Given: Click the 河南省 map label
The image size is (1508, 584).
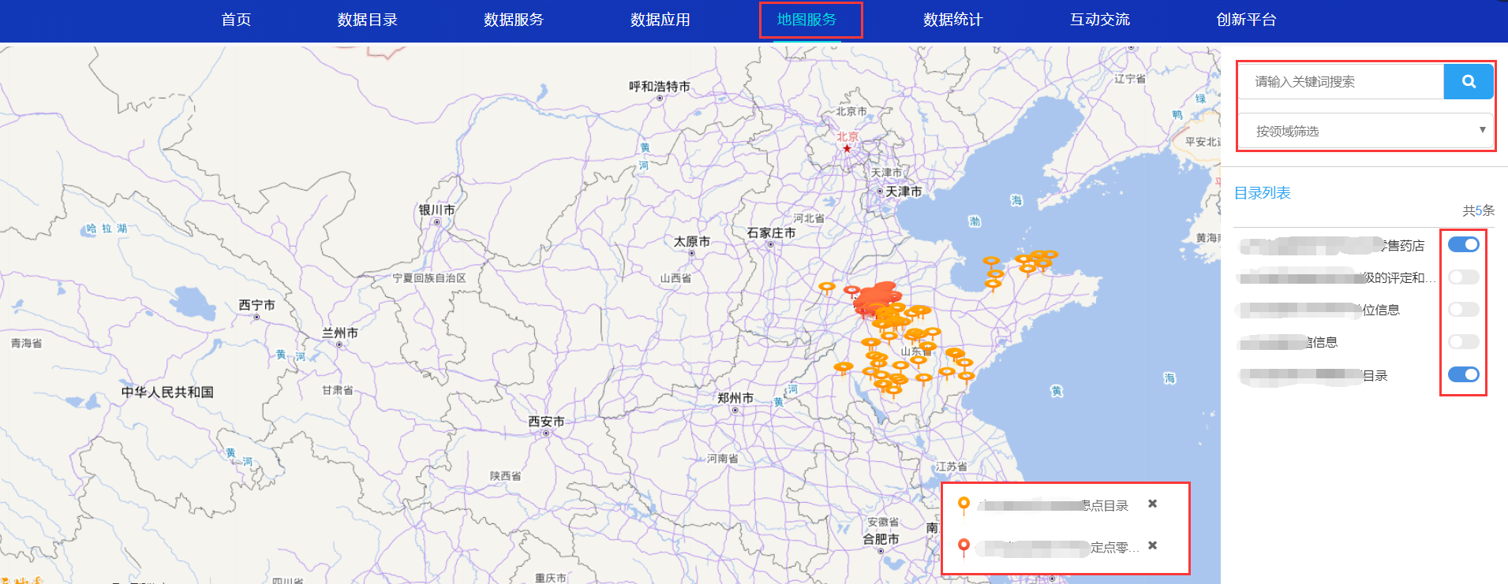Looking at the screenshot, I should click(x=722, y=459).
